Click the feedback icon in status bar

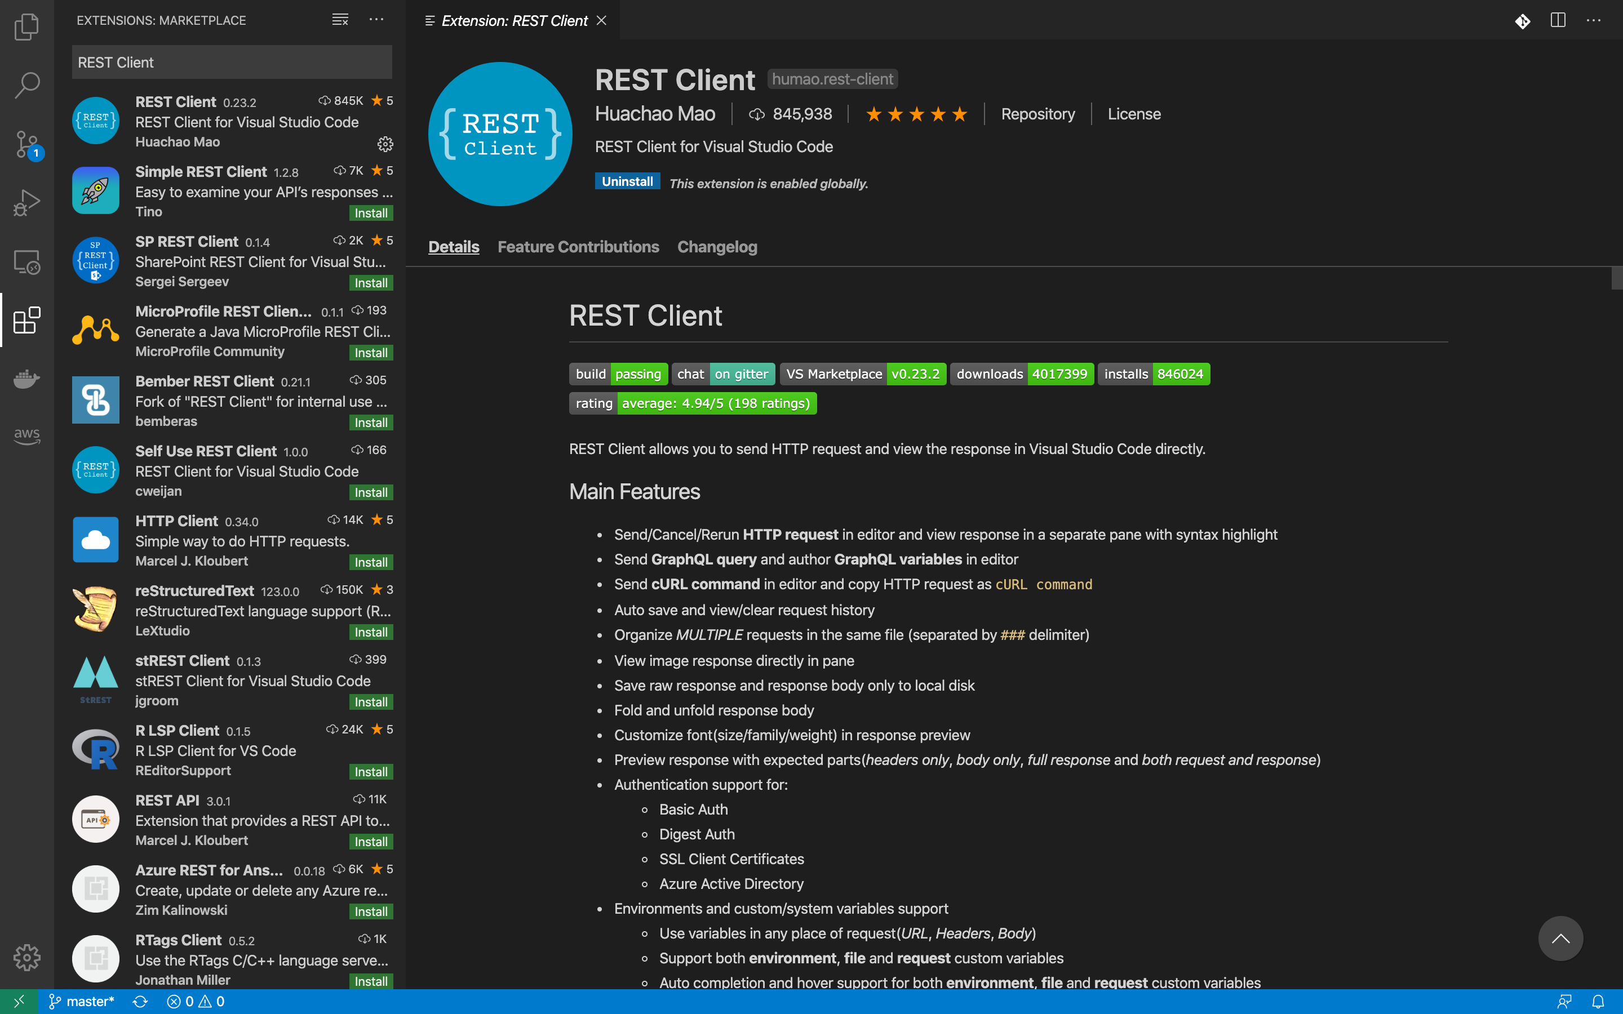pos(1564,1001)
